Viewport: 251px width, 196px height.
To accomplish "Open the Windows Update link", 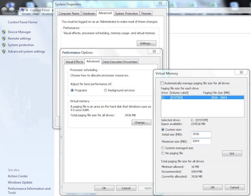I will click(x=20, y=183).
